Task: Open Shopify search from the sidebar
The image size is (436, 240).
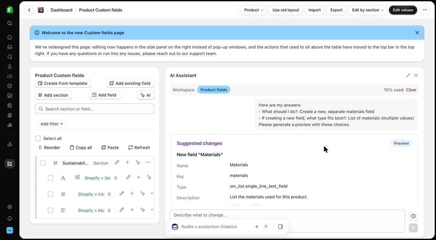Action: [10, 23]
